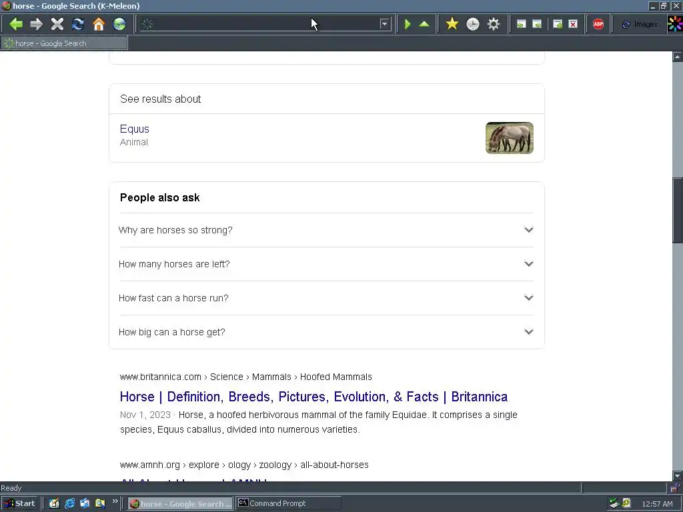Image resolution: width=683 pixels, height=512 pixels.
Task: Expand 'Why are horses so strong?'
Action: pos(325,230)
